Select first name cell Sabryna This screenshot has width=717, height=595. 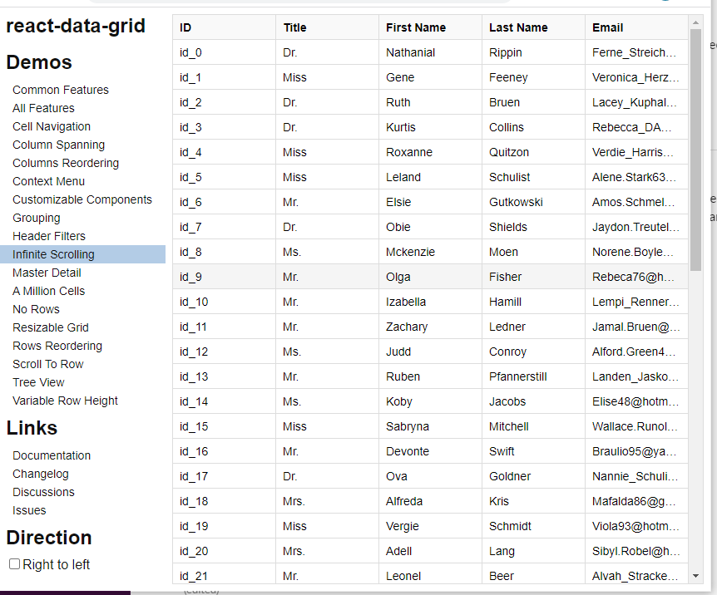coord(430,426)
